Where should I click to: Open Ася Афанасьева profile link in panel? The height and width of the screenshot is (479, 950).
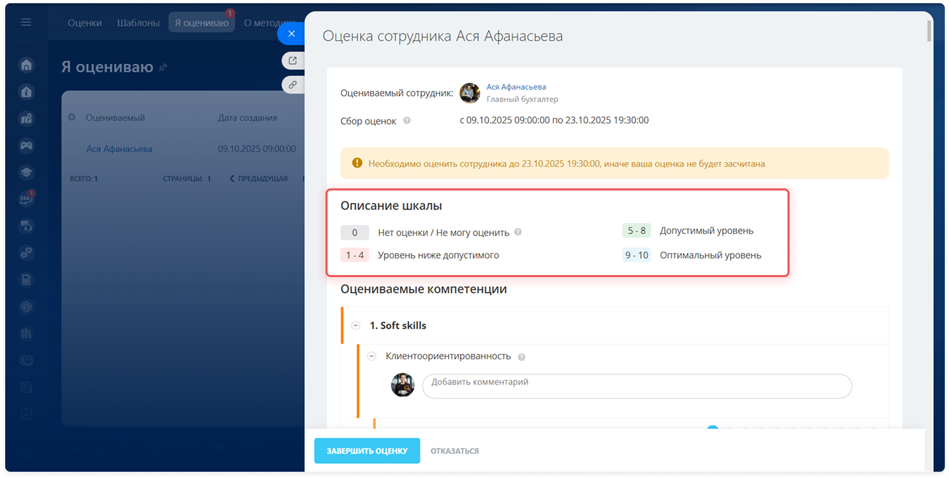coord(516,87)
